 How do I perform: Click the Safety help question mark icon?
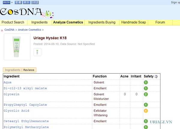point(156,76)
